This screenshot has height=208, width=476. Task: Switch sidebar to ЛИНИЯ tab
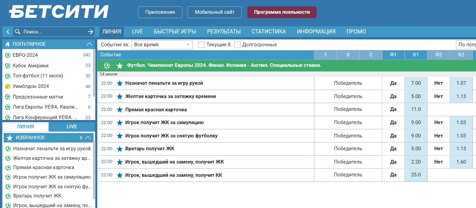[26, 126]
